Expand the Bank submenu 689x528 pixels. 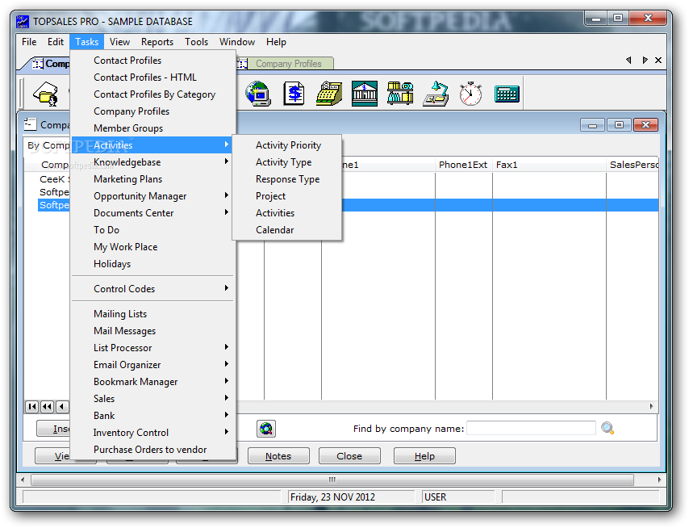[x=227, y=415]
